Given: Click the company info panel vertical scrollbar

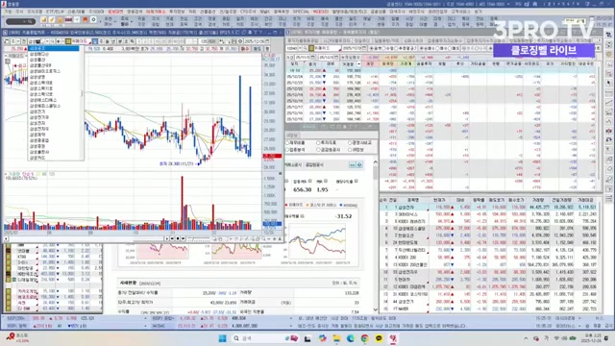Looking at the screenshot, I should [x=376, y=235].
